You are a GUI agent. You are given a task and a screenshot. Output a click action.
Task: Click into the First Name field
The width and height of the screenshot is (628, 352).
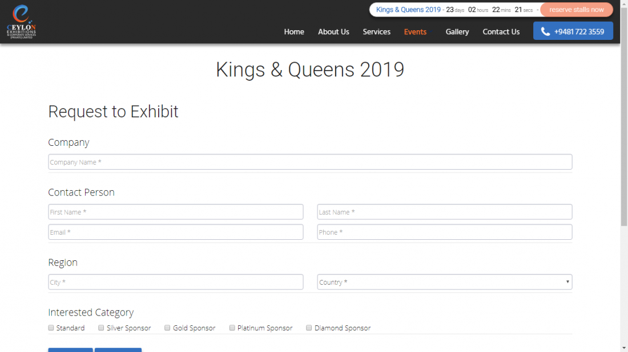click(x=175, y=212)
